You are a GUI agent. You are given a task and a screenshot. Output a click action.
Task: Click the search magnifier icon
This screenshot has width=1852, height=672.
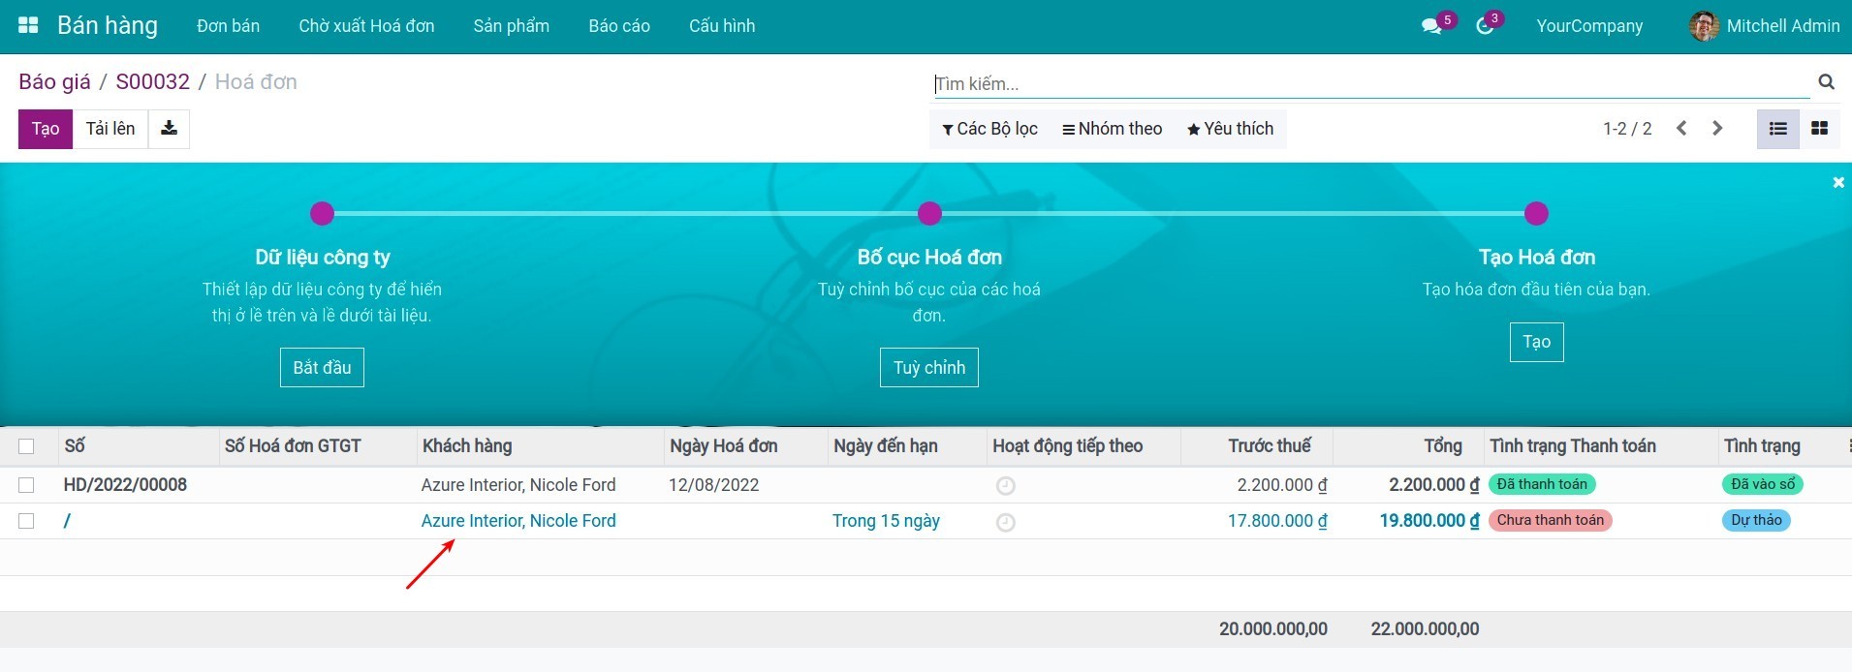coord(1826,82)
